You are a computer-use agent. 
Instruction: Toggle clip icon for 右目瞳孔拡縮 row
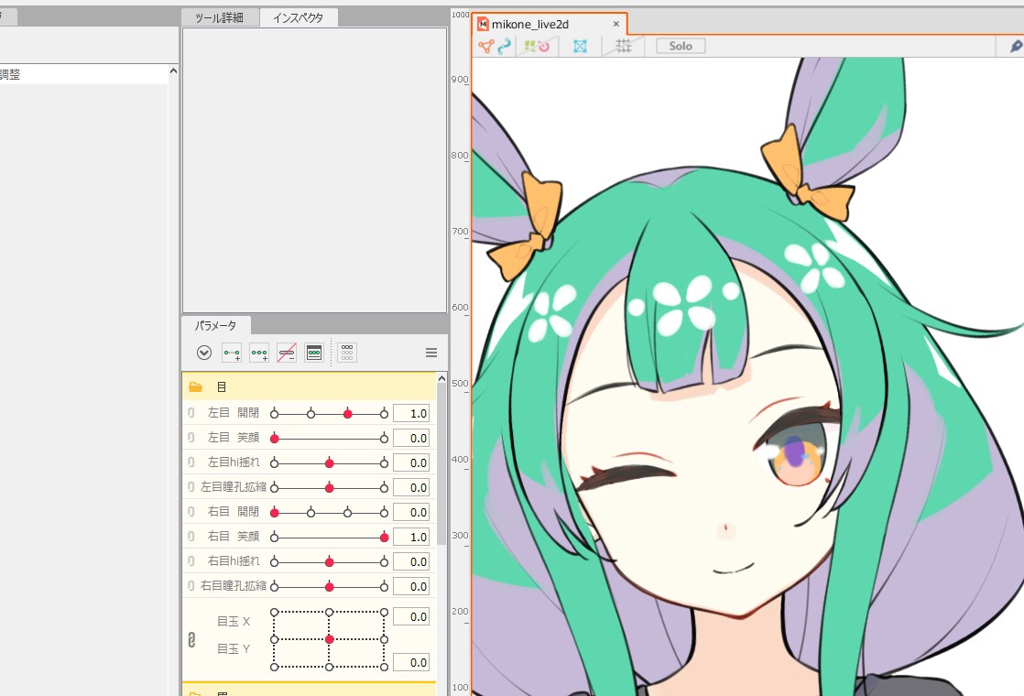click(191, 586)
